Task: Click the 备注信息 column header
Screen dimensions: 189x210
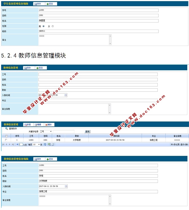Action: pyautogui.click(x=177, y=136)
